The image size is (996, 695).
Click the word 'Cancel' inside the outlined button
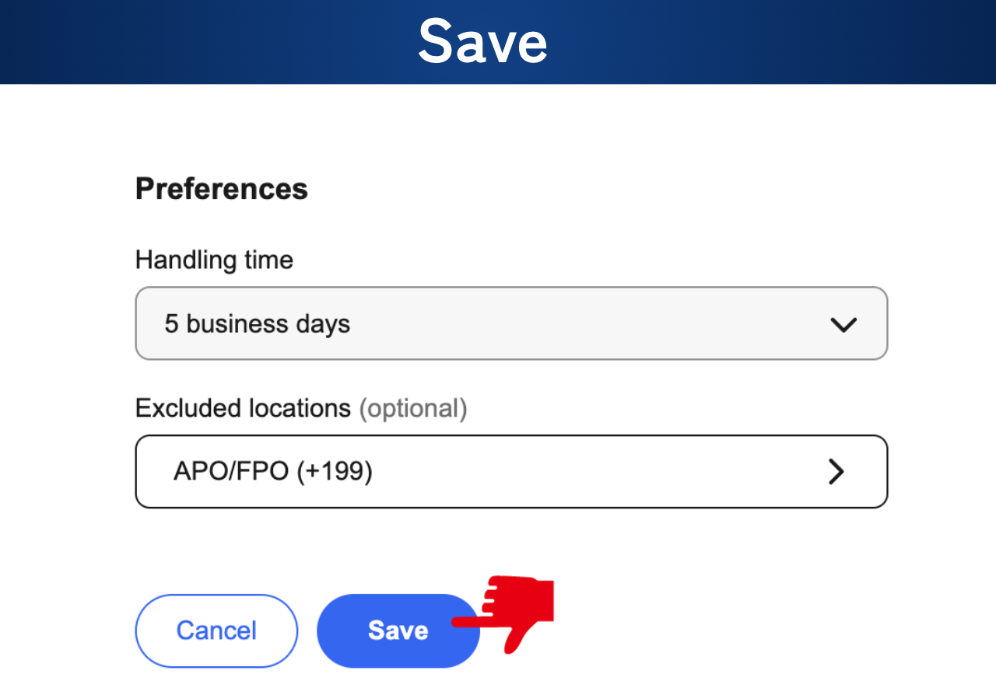(216, 630)
